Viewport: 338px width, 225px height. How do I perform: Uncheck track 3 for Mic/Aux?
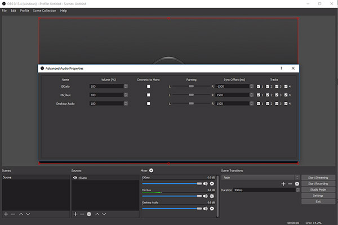click(x=277, y=95)
